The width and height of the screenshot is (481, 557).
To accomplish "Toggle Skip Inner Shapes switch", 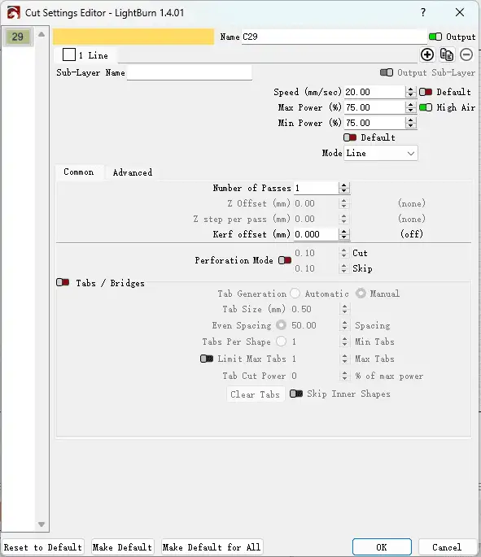I will coord(296,394).
